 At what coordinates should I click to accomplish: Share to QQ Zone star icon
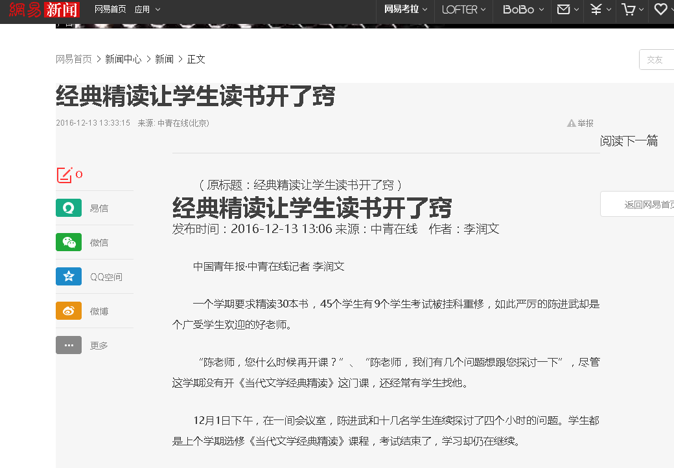[69, 276]
